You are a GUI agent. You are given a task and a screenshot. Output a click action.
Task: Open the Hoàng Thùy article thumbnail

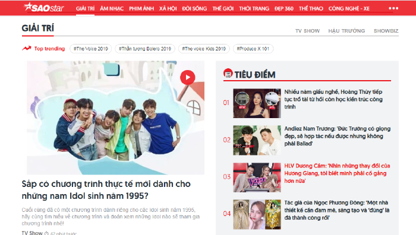(257, 103)
